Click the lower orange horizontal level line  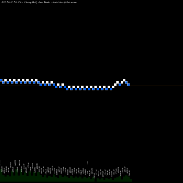pyautogui.click(x=91, y=86)
